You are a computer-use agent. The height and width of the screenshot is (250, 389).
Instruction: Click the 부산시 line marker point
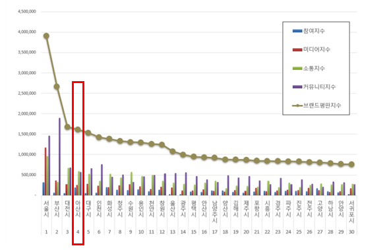pyautogui.click(x=57, y=86)
